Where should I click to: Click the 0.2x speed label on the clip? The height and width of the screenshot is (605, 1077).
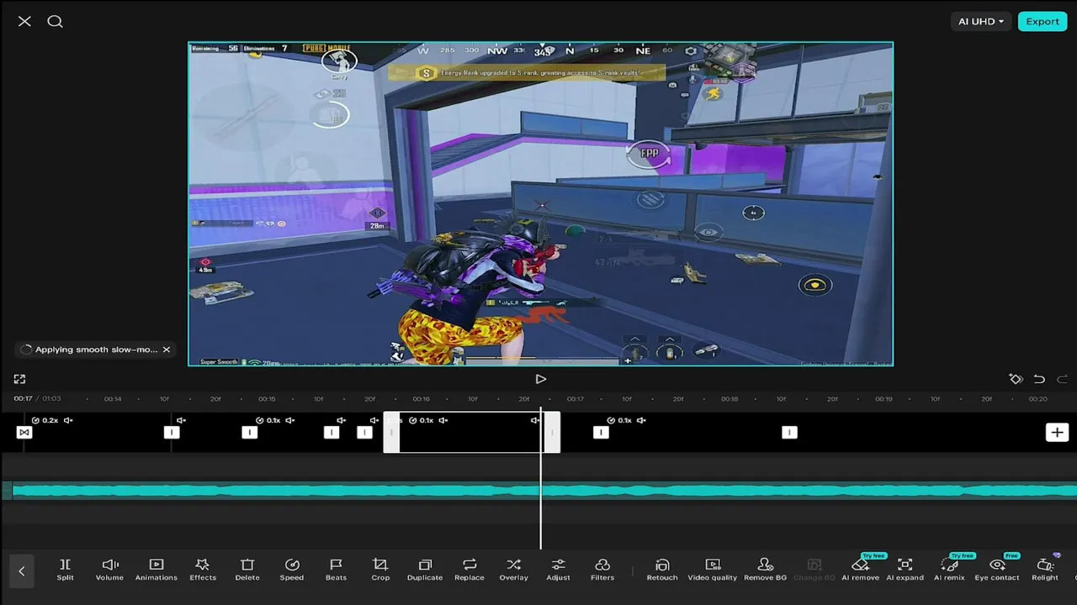pos(45,420)
